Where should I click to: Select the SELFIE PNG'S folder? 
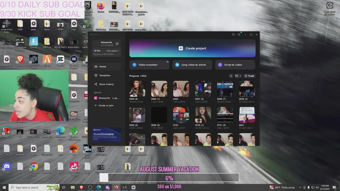tap(61, 43)
